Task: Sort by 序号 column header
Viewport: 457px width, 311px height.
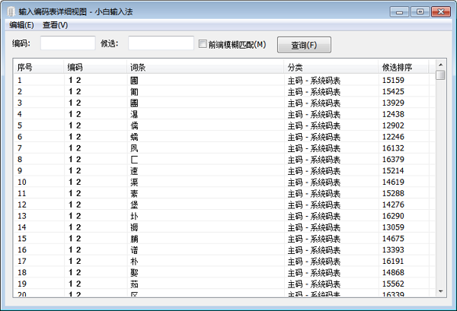Action: (x=38, y=67)
